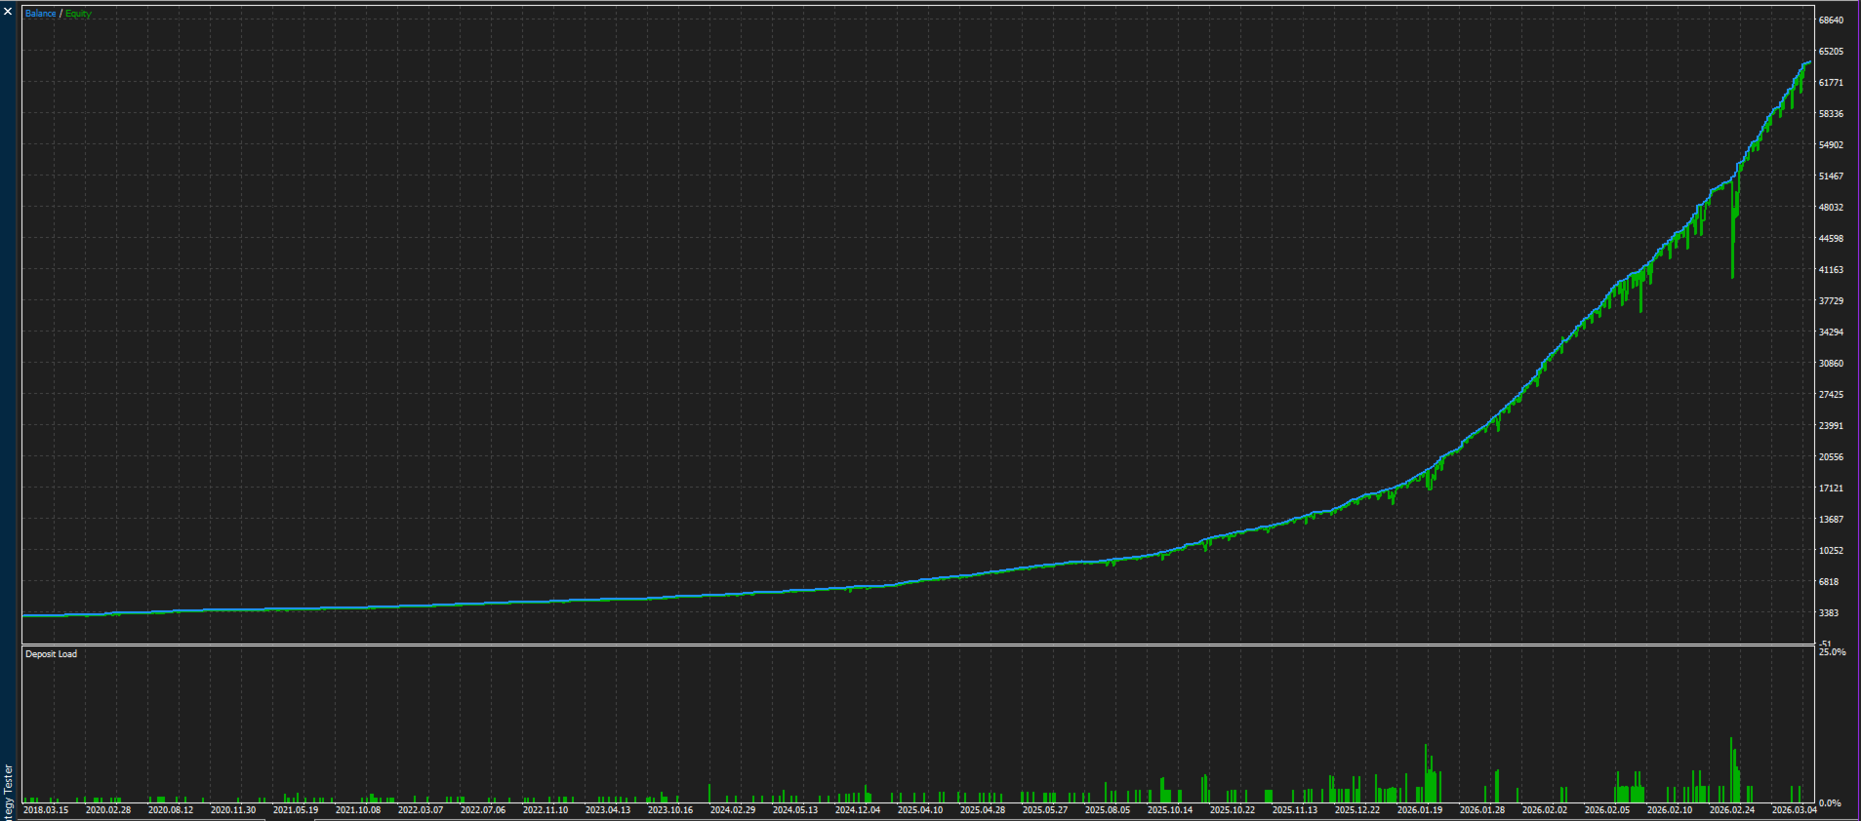Image resolution: width=1861 pixels, height=821 pixels.
Task: Click the 2023.10.16 date on the time axis
Action: (670, 810)
